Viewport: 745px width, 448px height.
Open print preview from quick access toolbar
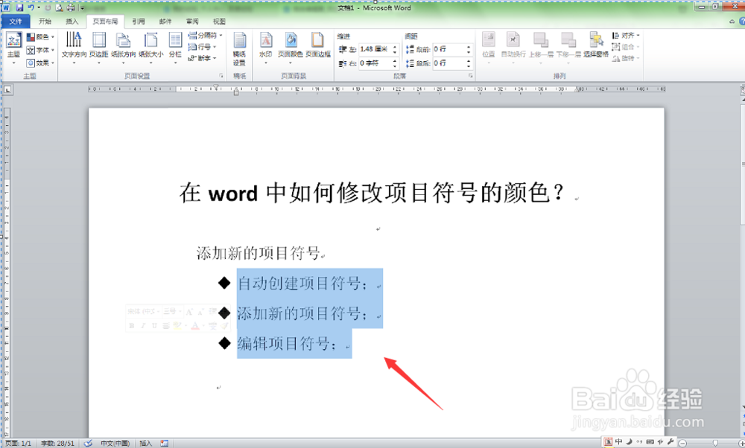(x=60, y=7)
